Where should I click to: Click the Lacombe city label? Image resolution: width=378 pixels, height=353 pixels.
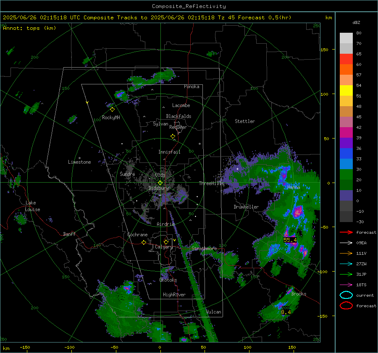(181, 105)
